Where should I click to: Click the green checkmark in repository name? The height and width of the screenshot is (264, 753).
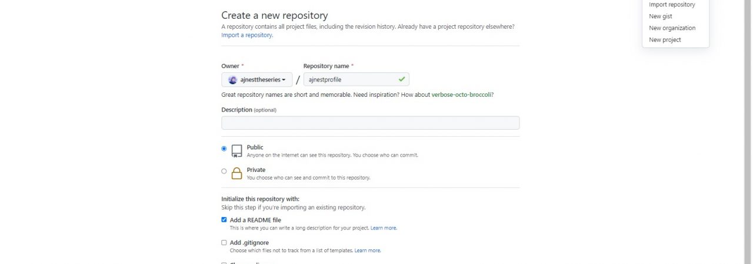click(402, 79)
